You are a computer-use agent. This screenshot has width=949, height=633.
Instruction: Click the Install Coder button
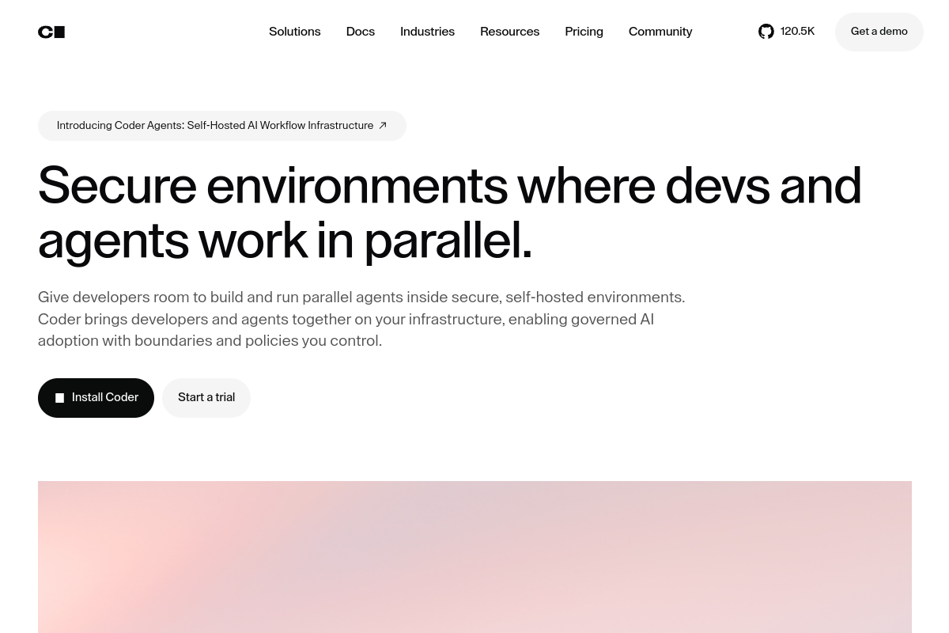pos(96,398)
